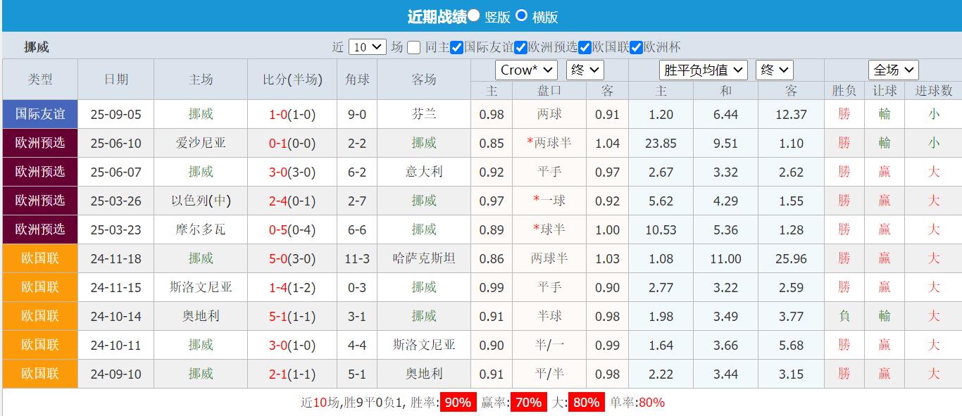962x416 pixels.
Task: Open the Crow* bookmaker dropdown
Action: point(525,69)
